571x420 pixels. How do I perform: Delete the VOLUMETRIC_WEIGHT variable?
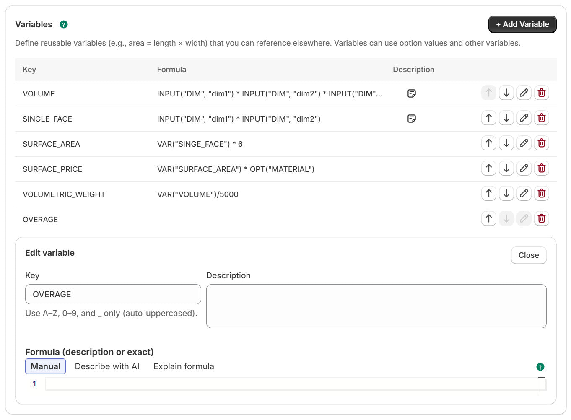(x=542, y=194)
